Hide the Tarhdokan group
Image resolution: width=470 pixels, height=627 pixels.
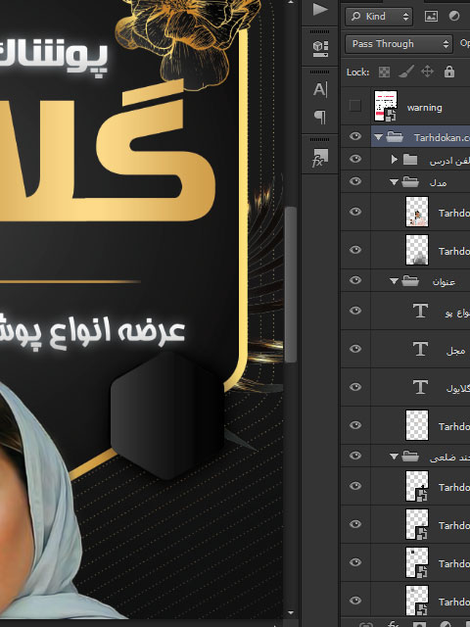354,136
